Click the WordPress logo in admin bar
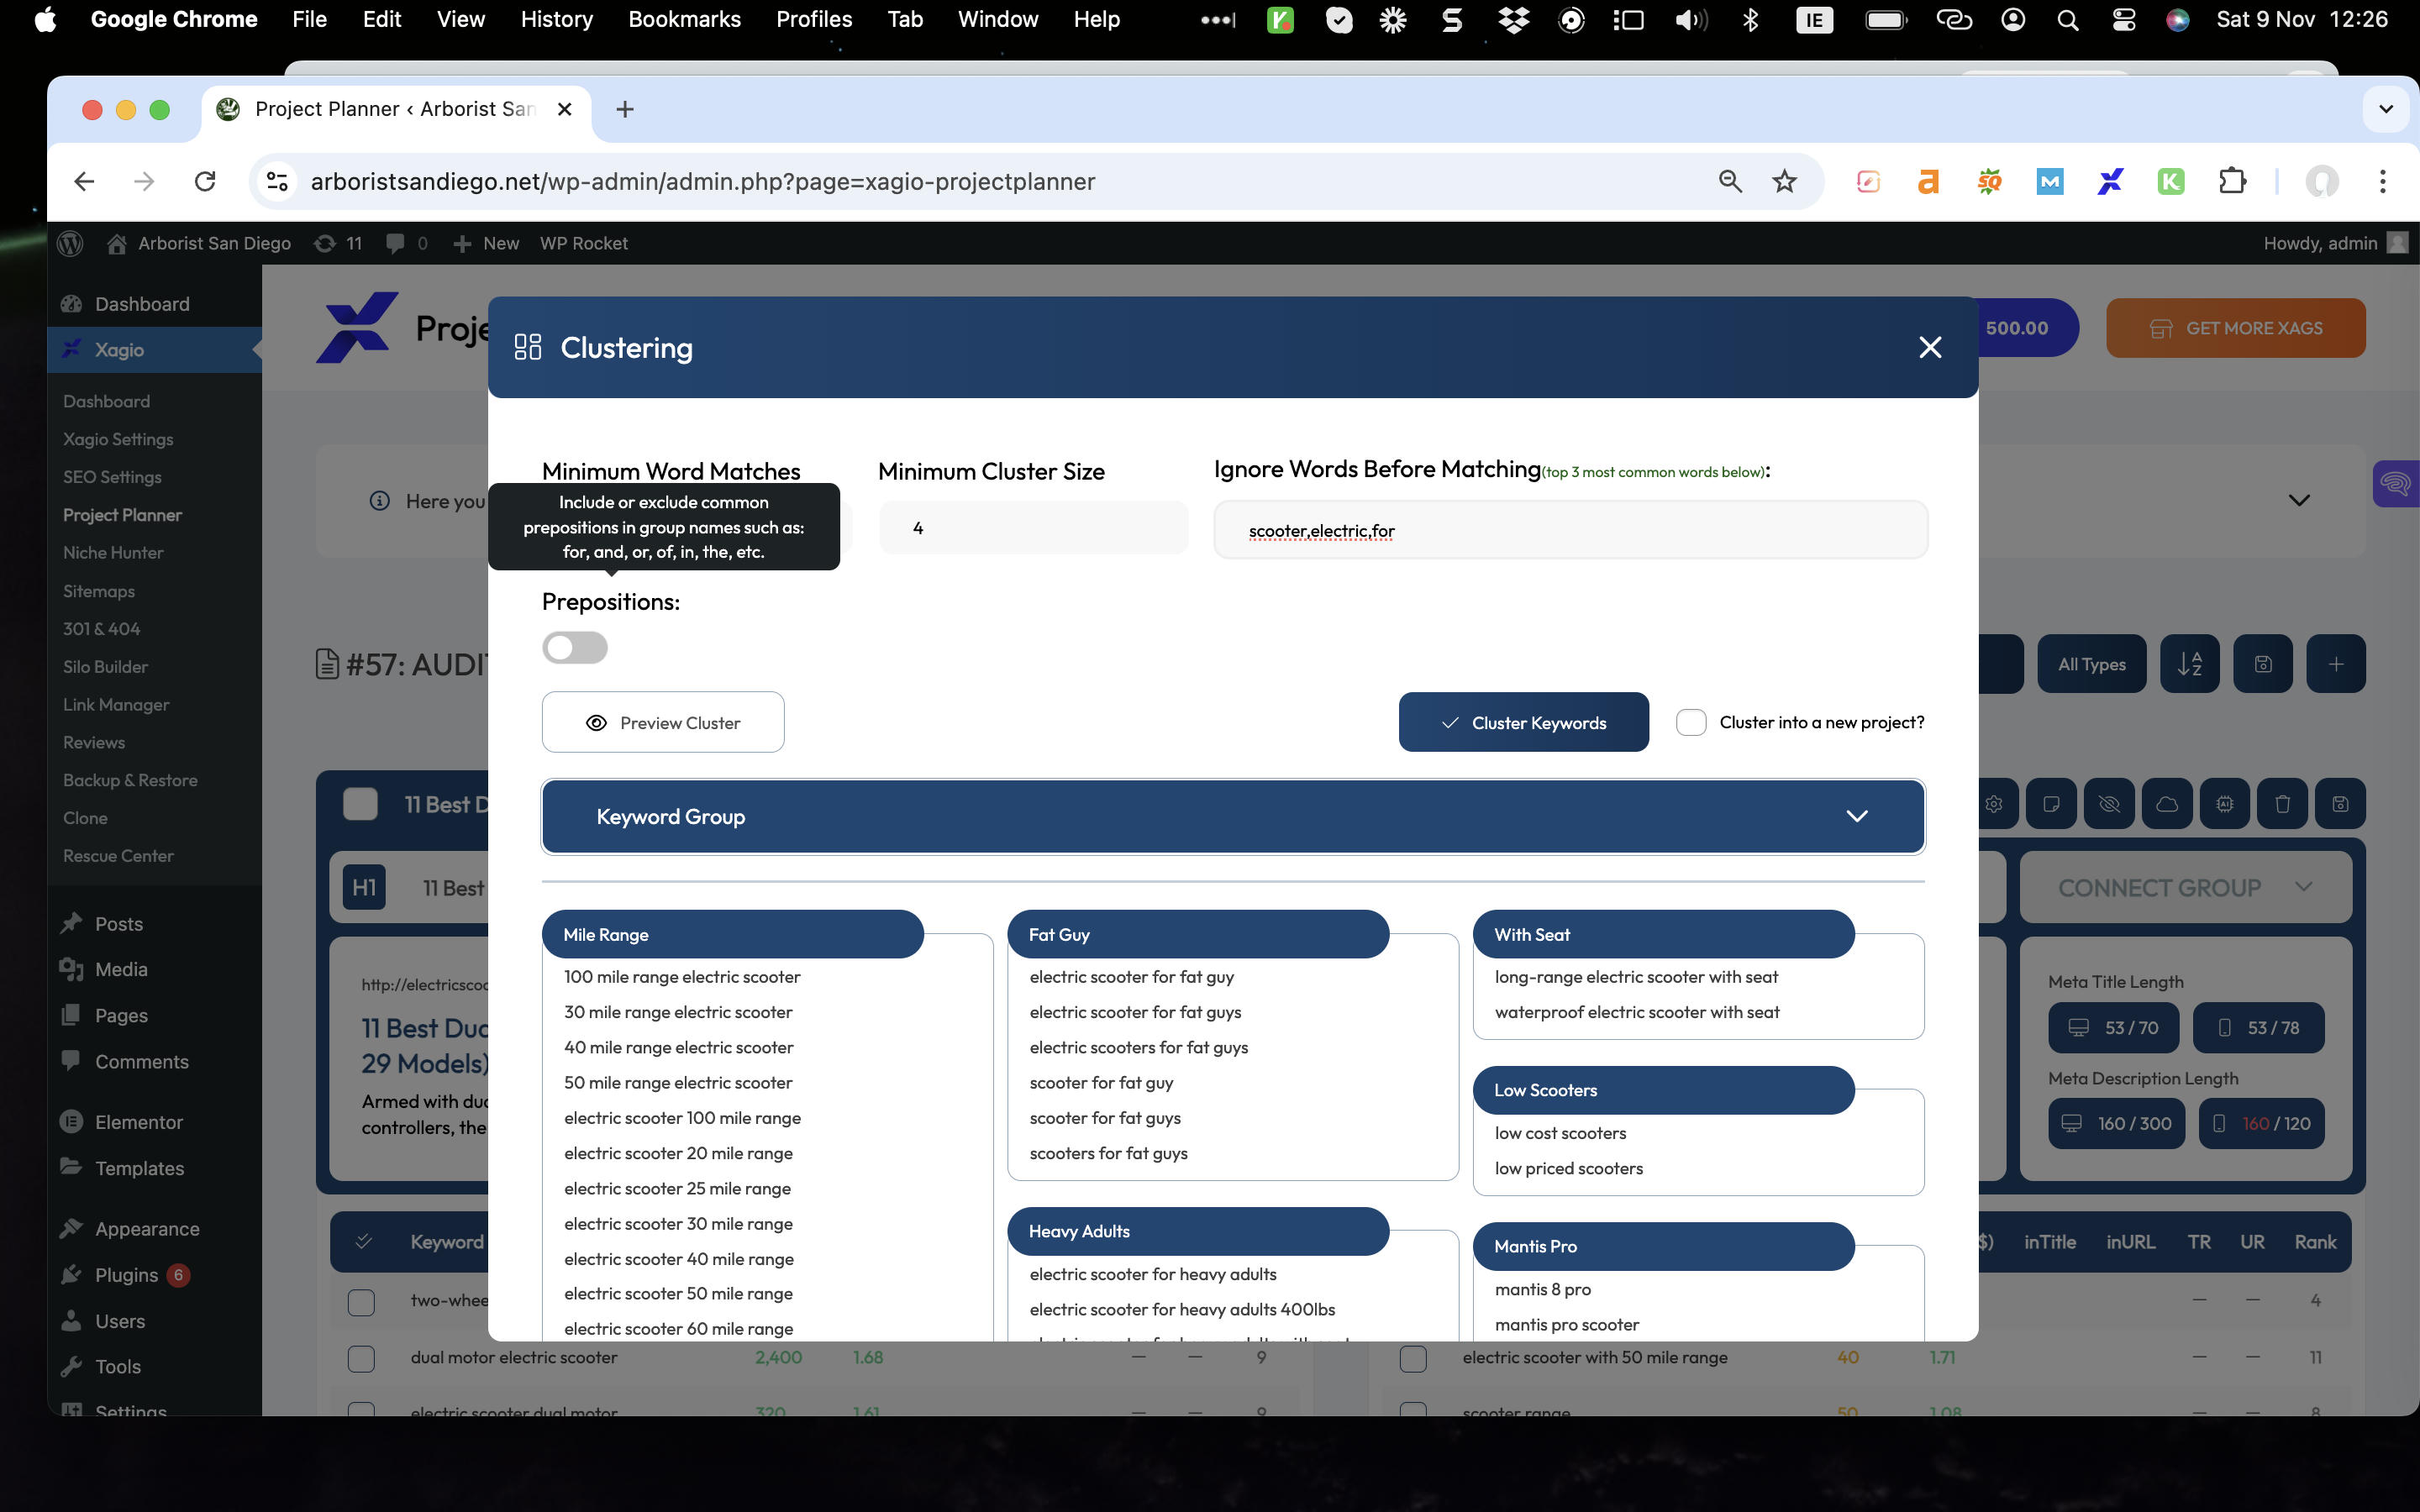 (70, 243)
